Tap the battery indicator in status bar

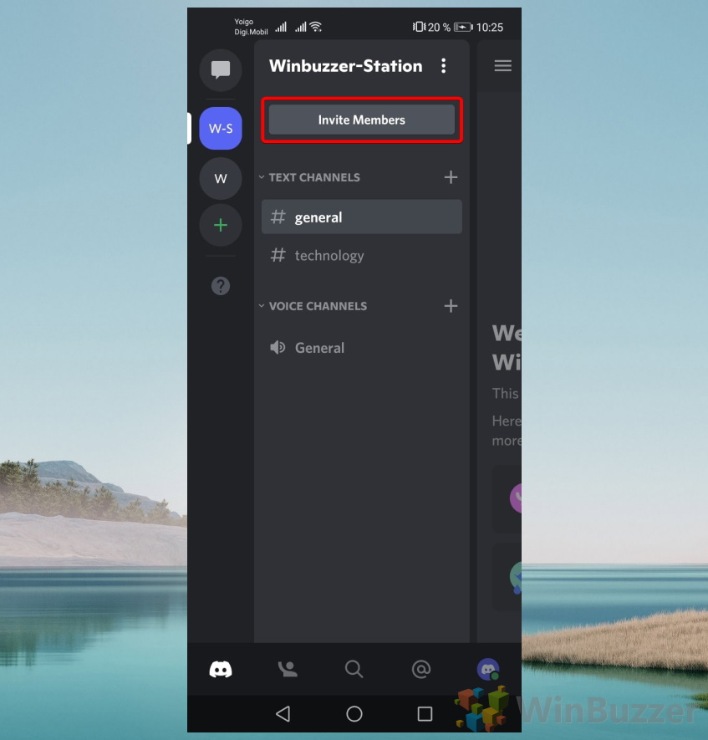463,28
